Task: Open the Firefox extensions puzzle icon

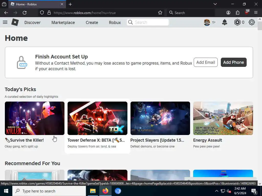Action: [x=237, y=13]
